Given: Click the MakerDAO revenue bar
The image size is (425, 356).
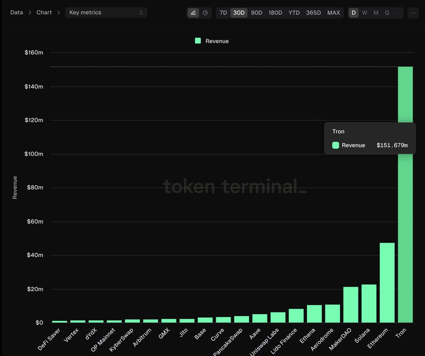Looking at the screenshot, I should (x=351, y=305).
